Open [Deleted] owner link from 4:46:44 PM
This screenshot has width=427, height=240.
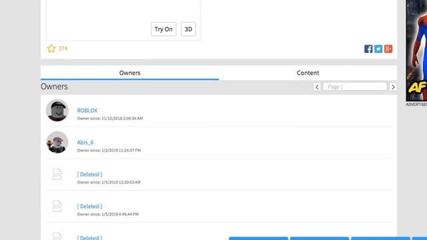(x=89, y=206)
